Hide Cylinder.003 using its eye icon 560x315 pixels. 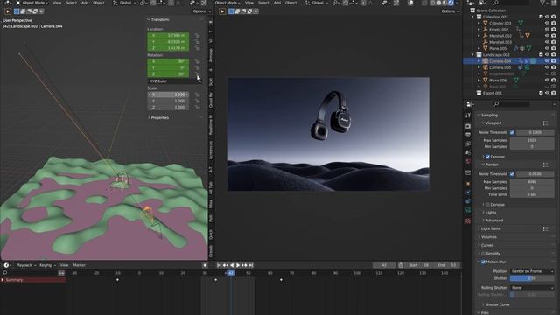(547, 24)
